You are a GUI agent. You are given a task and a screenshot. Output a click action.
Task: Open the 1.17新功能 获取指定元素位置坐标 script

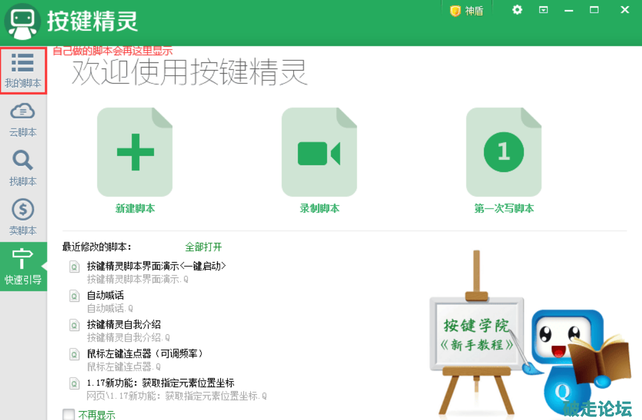(160, 383)
